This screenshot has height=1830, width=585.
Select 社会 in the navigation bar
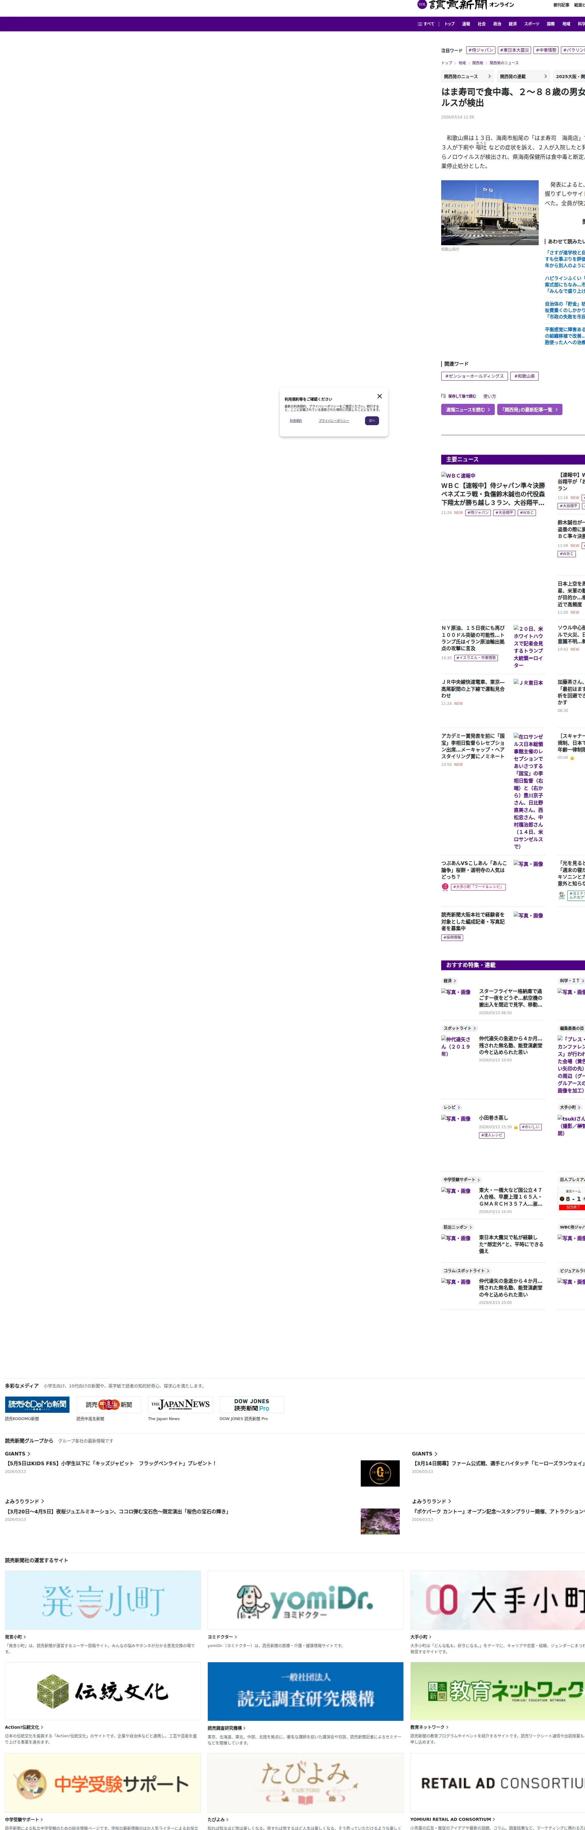tap(481, 24)
